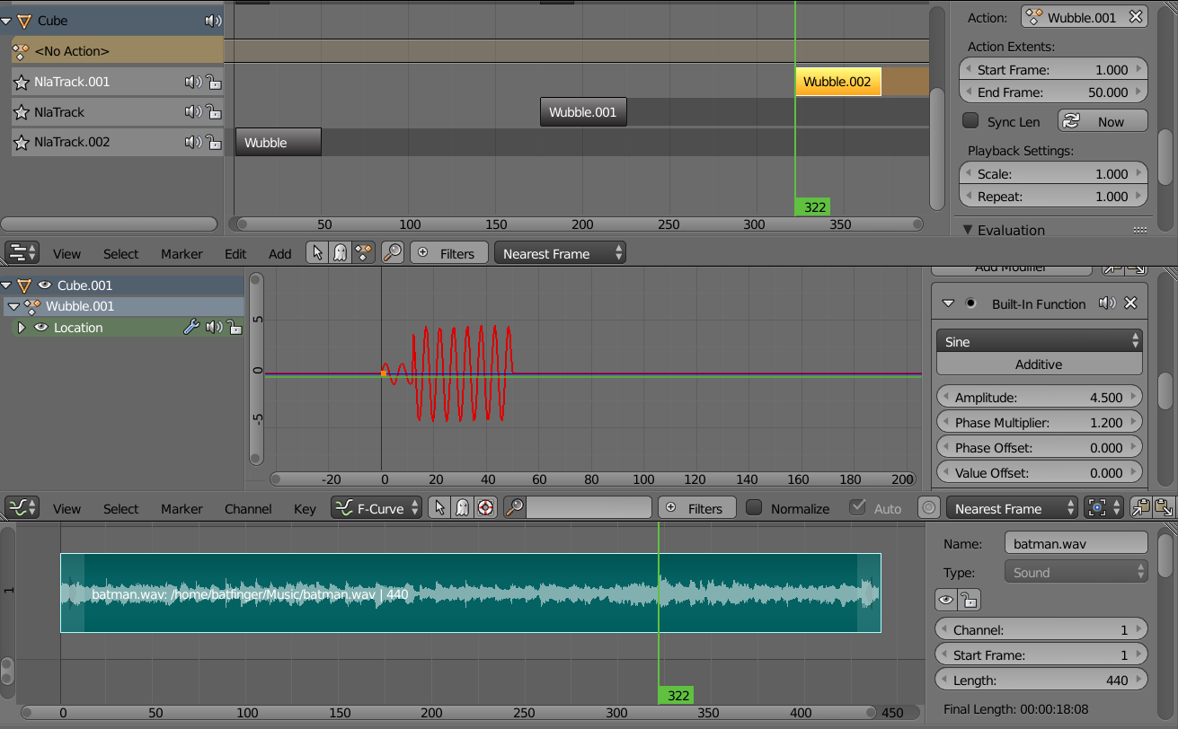Open Graph editor View menu
This screenshot has height=729, width=1178.
[x=66, y=509]
